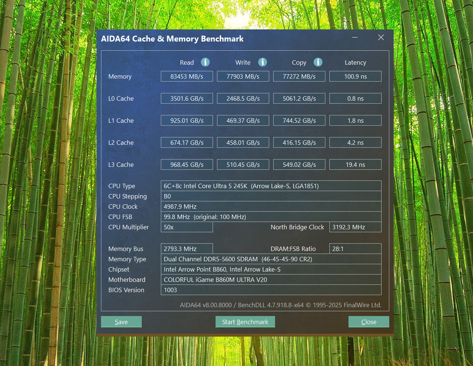Click the L2 Cache row label
The width and height of the screenshot is (473, 366).
(x=121, y=143)
